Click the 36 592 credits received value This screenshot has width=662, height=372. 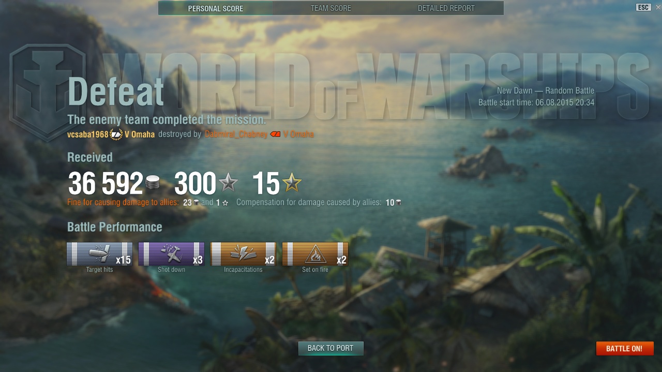pos(106,183)
